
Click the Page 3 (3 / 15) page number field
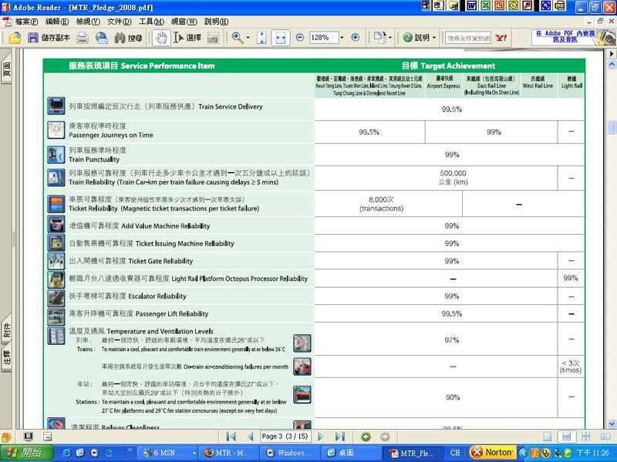[285, 437]
